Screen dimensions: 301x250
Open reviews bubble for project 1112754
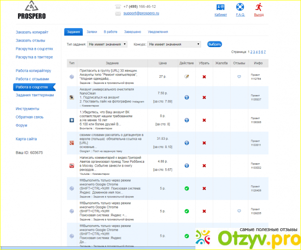(239, 77)
